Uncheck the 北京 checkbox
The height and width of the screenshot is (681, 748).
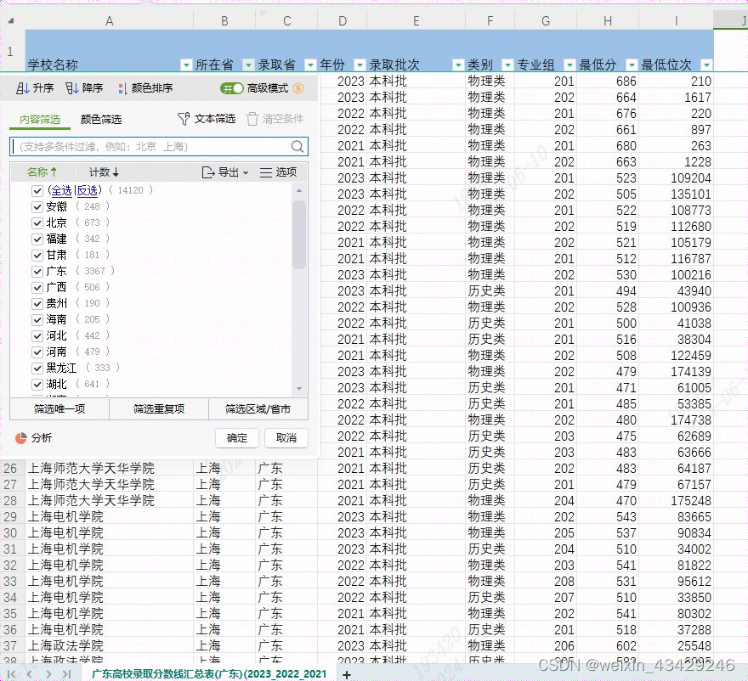pos(37,223)
